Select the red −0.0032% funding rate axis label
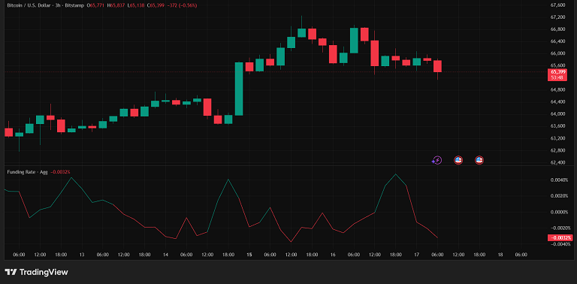Image resolution: width=577 pixels, height=284 pixels. 560,237
